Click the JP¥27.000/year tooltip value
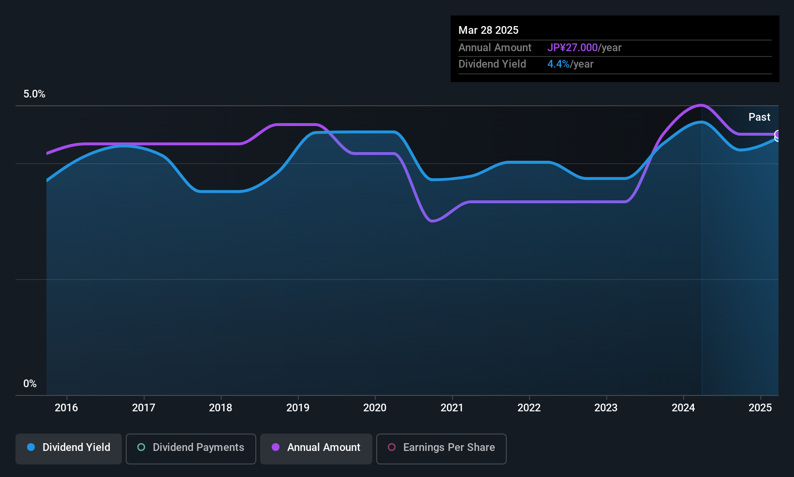The height and width of the screenshot is (477, 794). coord(584,47)
